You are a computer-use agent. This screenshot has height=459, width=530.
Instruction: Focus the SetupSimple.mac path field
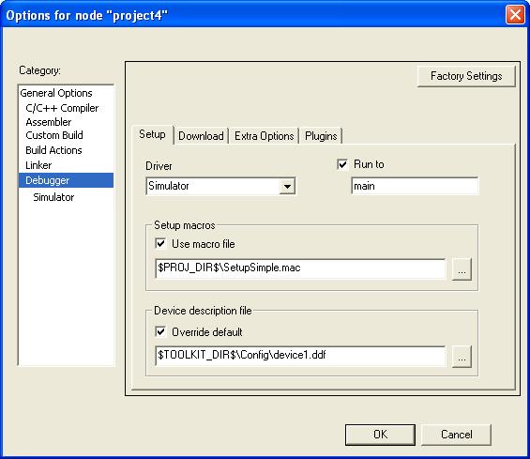[x=300, y=268]
